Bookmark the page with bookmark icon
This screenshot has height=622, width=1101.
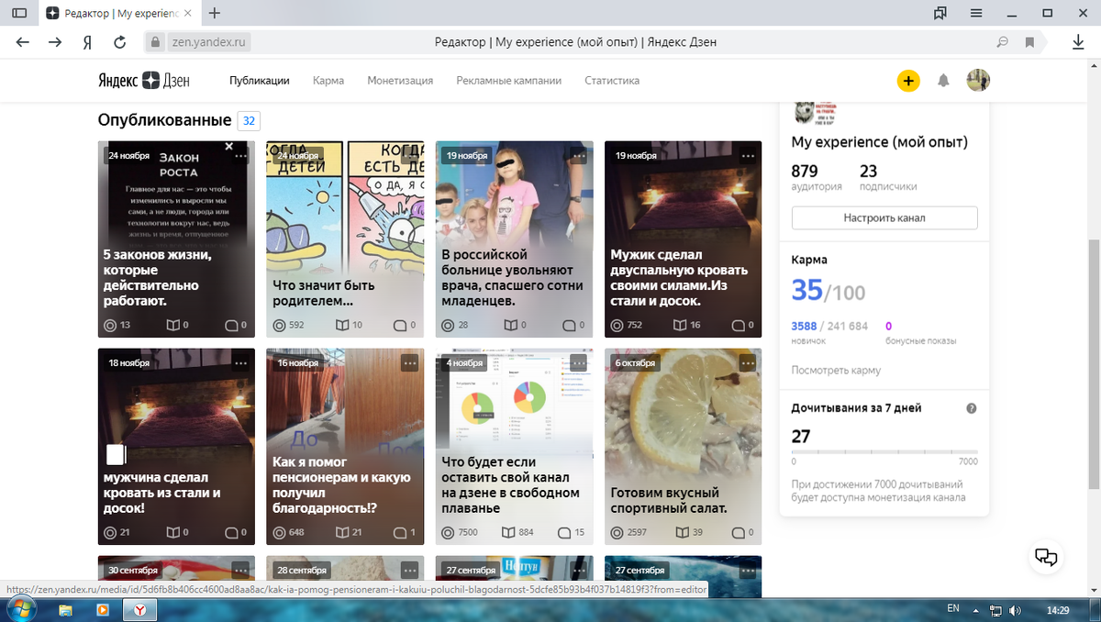click(1029, 42)
